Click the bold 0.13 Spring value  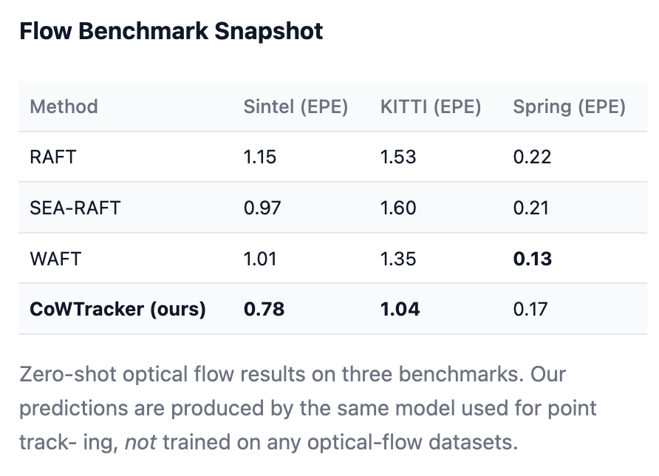533,258
